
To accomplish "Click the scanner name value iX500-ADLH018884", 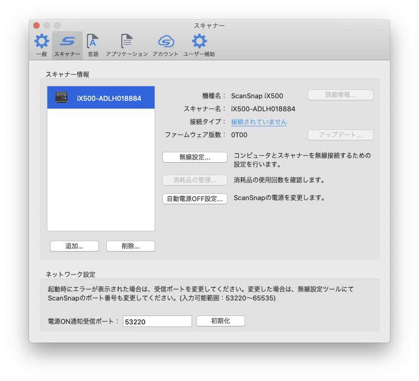I will [x=263, y=109].
